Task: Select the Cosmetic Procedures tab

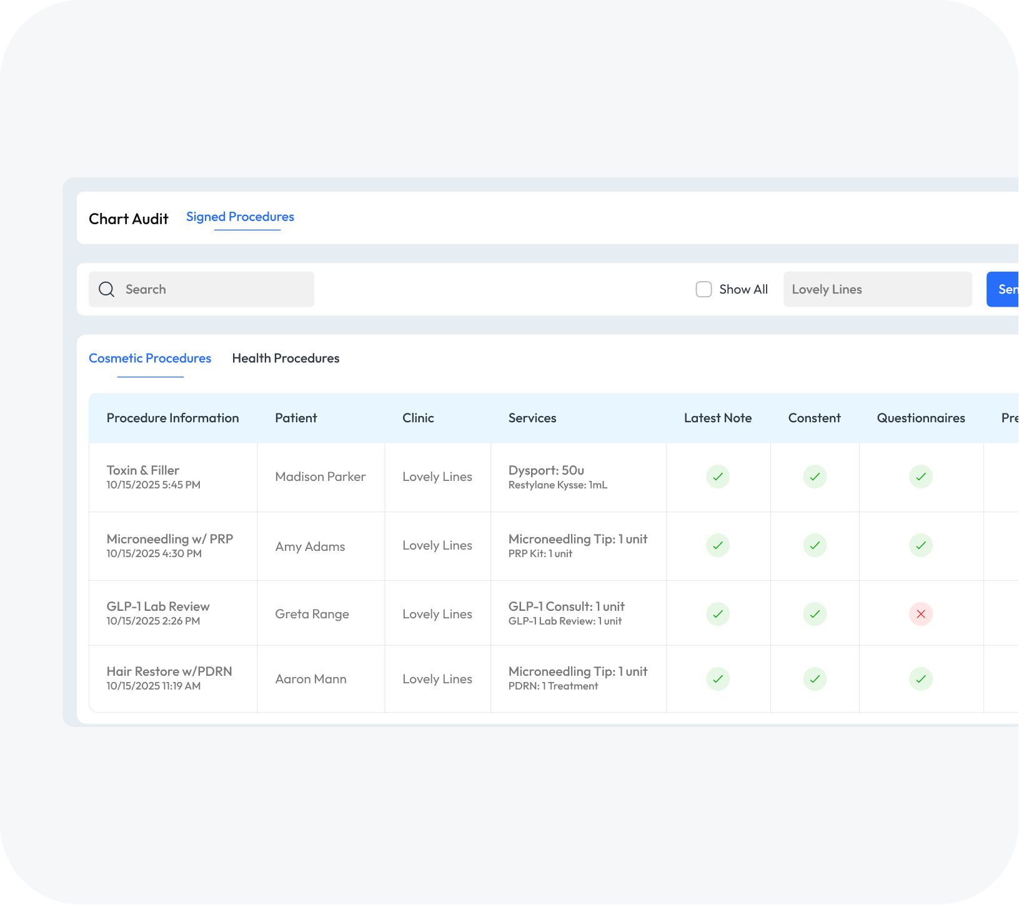Action: [150, 359]
